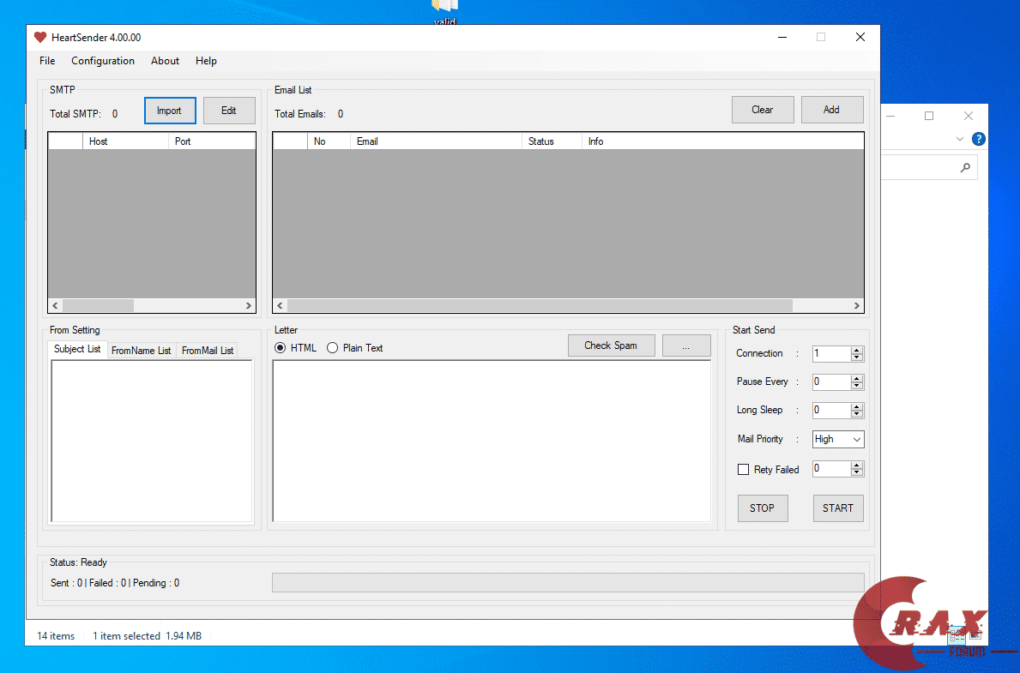Click the Port column header
Image resolution: width=1020 pixels, height=673 pixels.
(212, 141)
